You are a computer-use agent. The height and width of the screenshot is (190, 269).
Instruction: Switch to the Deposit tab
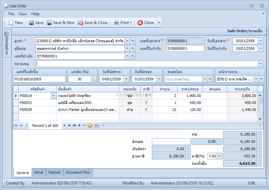click(x=54, y=172)
